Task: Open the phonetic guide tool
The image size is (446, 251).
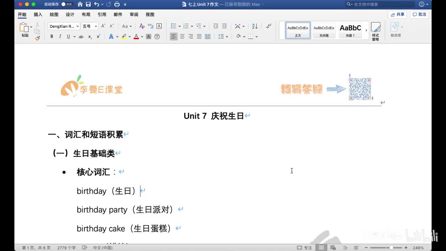Action: click(x=151, y=26)
